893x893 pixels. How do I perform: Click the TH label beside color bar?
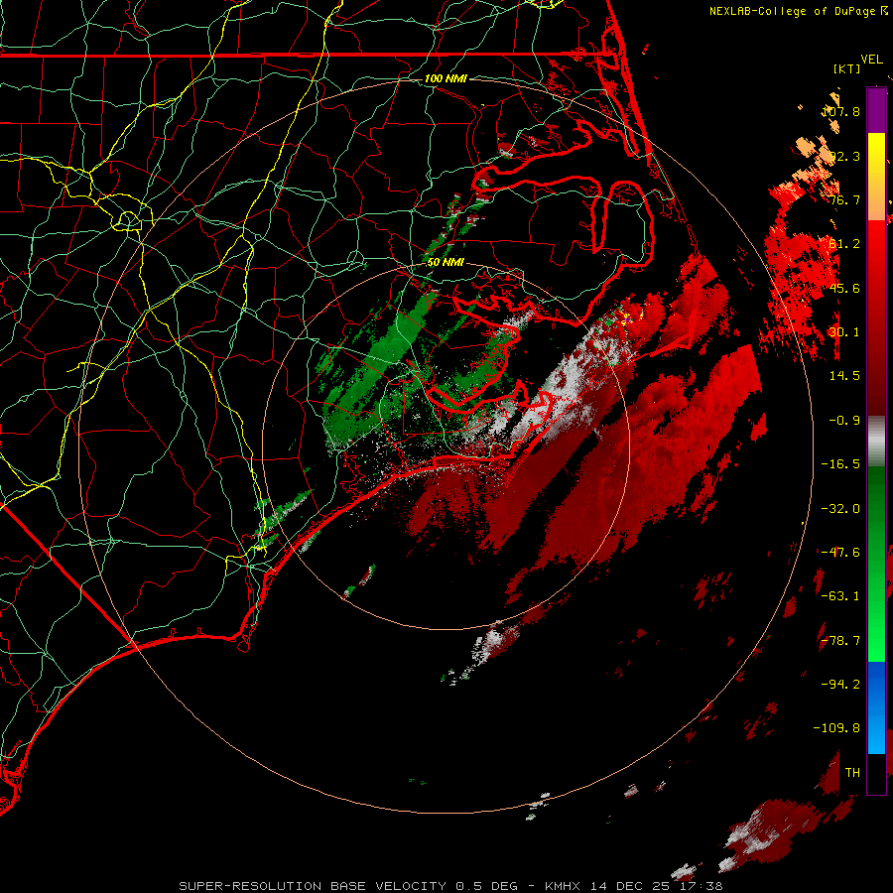(x=852, y=773)
